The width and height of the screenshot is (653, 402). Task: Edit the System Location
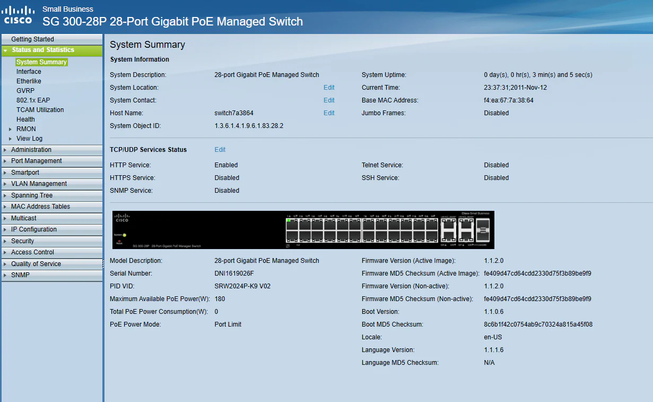[x=329, y=88]
